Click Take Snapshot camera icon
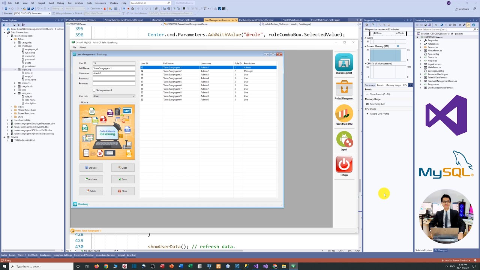480x270 pixels. [x=367, y=104]
